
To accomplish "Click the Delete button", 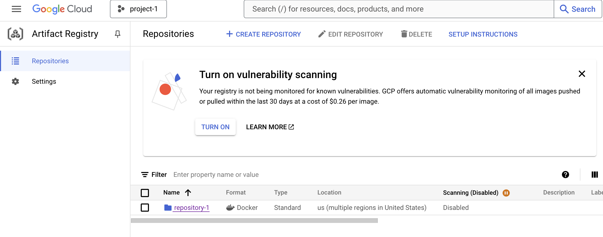I will [x=417, y=34].
